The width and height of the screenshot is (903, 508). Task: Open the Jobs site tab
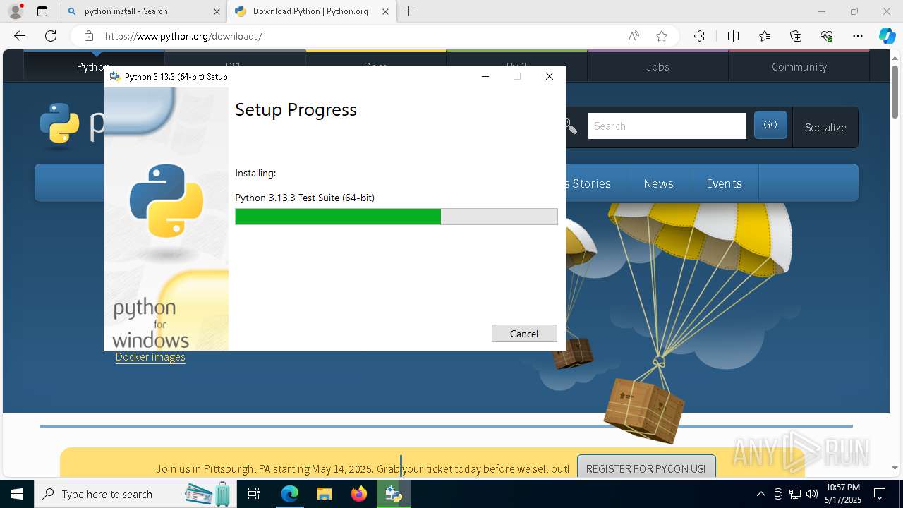[657, 66]
